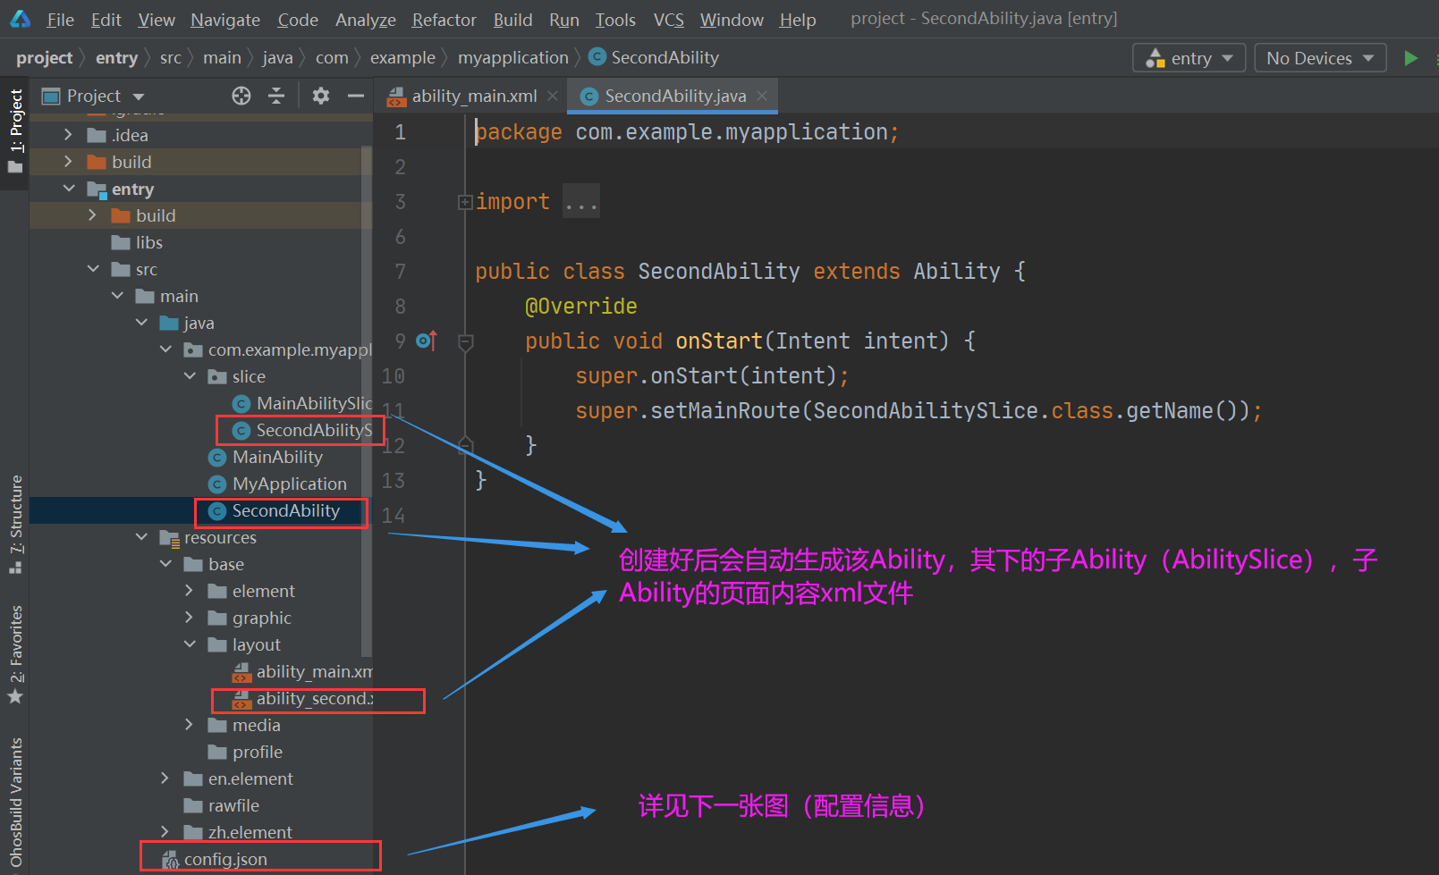Click the MainAbility class icon in tree
Screen dimensions: 1439x875
coord(217,458)
